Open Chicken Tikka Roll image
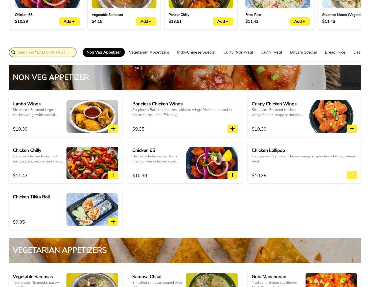 92,209
